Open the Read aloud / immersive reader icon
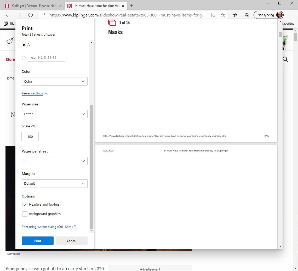Image resolution: width=298 pixels, height=271 pixels. pyautogui.click(x=213, y=15)
